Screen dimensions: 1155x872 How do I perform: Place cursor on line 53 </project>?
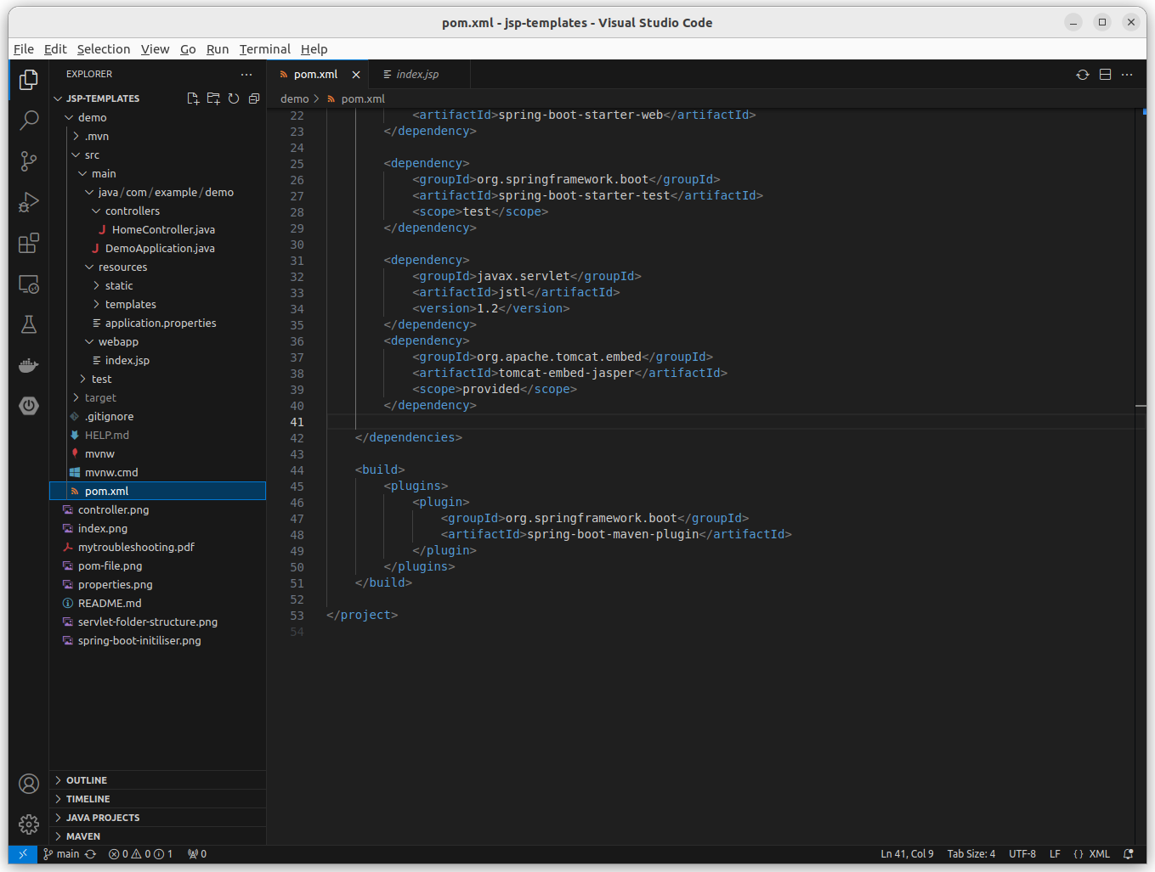tap(362, 616)
